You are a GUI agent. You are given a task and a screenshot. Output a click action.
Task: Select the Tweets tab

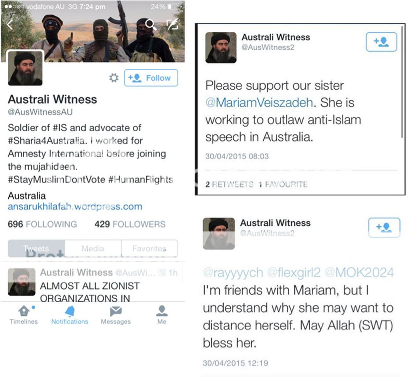36,249
